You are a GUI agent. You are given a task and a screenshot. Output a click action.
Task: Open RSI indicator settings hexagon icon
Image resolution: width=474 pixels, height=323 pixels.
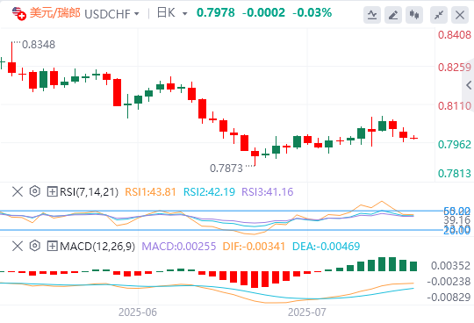pyautogui.click(x=35, y=191)
